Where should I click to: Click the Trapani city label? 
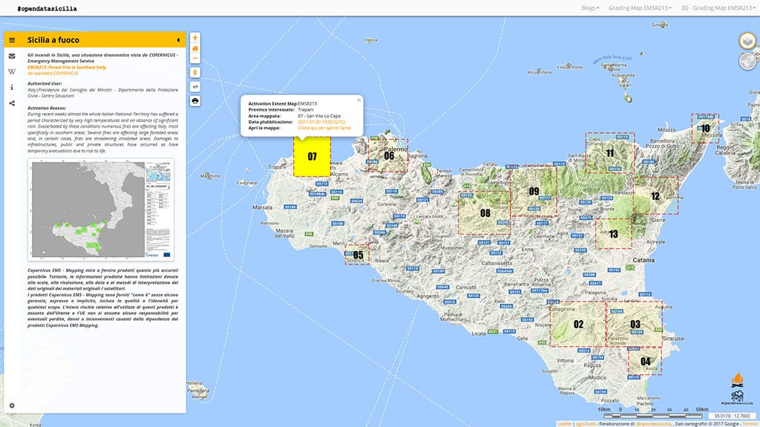click(278, 167)
